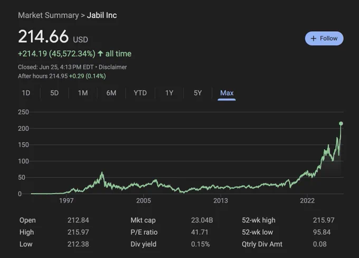Select the 5Y range tab
The height and width of the screenshot is (258, 359).
(198, 93)
